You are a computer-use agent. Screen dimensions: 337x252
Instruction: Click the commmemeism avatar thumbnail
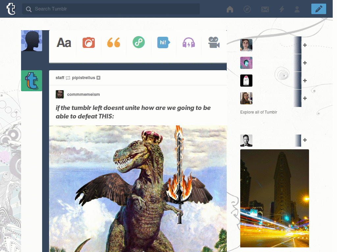(60, 94)
